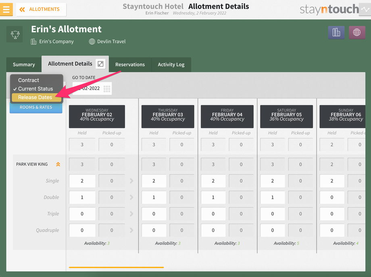The height and width of the screenshot is (277, 371).
Task: Click the Rooms & Rates button
Action: coord(36,108)
